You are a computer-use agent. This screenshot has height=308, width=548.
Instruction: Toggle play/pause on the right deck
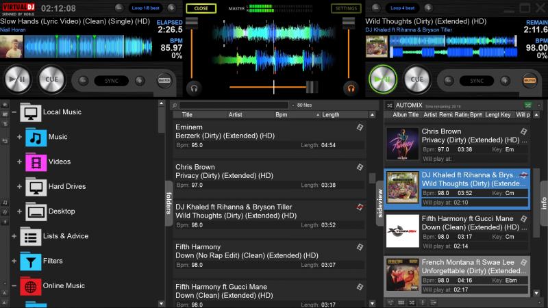point(383,79)
